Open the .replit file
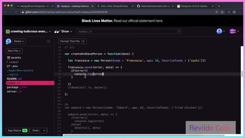The height and width of the screenshot is (138, 245). click(13, 75)
